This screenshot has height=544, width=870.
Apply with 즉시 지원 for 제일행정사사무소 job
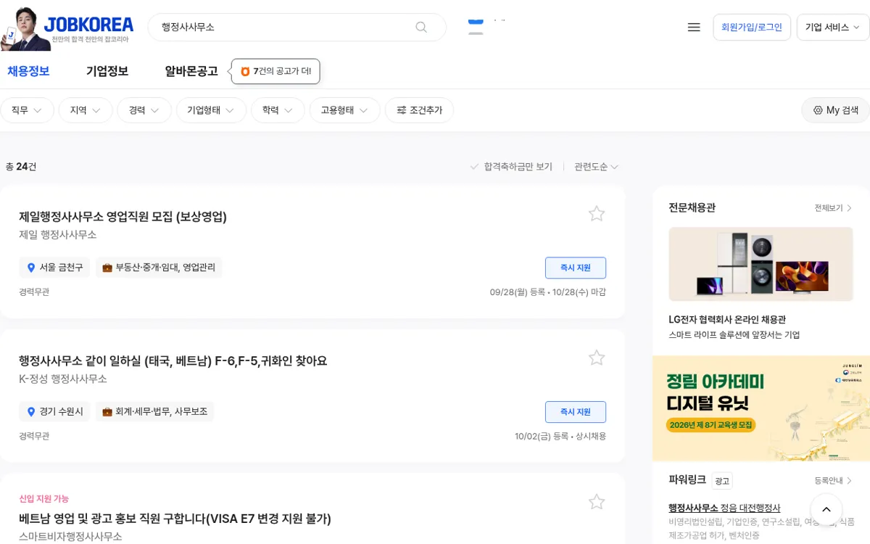[576, 268]
